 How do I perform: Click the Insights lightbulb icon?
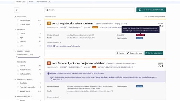pyautogui.click(x=48, y=74)
